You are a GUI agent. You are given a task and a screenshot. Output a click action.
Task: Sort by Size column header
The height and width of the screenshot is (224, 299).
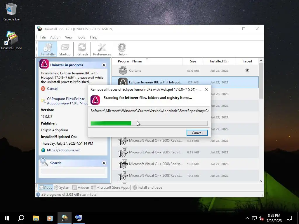(x=193, y=61)
